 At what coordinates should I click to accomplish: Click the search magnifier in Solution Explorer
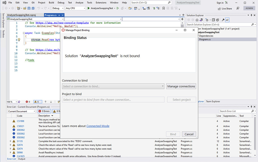(x=252, y=24)
